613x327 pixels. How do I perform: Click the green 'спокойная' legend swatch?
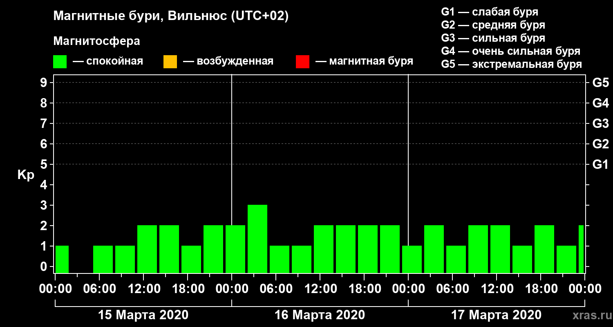tap(60, 62)
